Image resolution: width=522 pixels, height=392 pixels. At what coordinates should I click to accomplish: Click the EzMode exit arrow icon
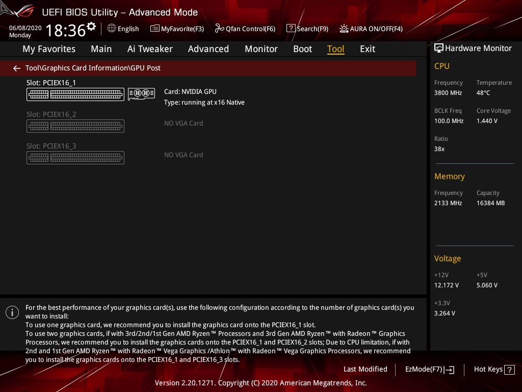click(450, 370)
